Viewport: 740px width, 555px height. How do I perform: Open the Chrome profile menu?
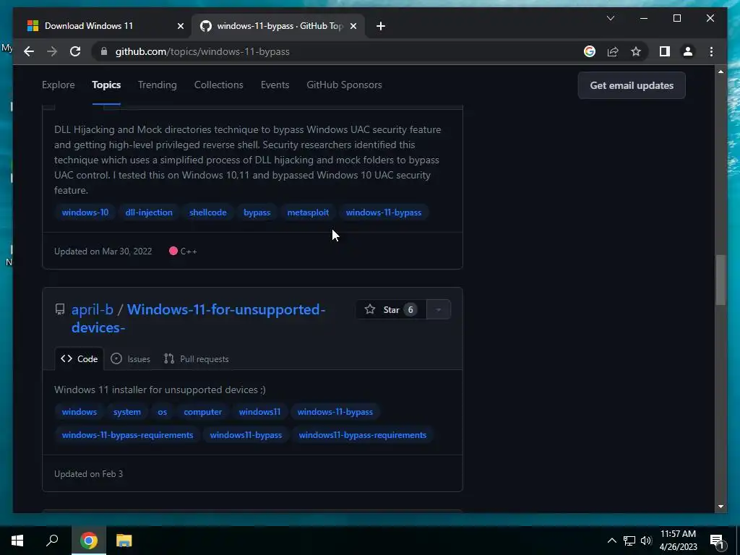[688, 51]
